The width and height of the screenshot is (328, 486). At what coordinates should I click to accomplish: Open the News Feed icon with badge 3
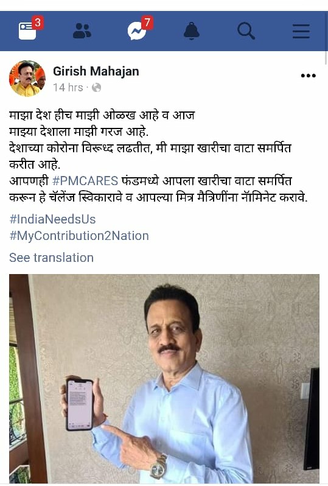pos(27,31)
